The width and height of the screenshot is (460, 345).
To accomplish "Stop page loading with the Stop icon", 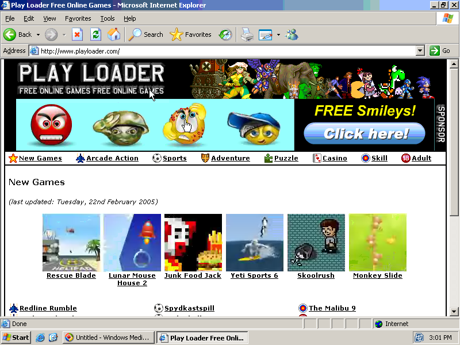I will click(x=77, y=34).
